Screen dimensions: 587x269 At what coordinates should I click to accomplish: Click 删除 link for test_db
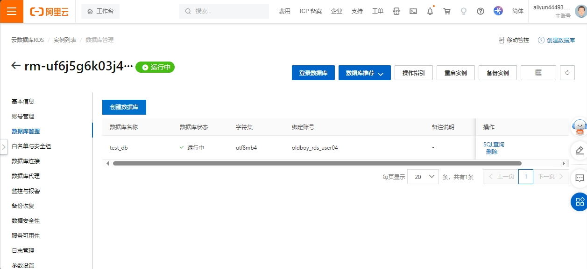tap(491, 152)
